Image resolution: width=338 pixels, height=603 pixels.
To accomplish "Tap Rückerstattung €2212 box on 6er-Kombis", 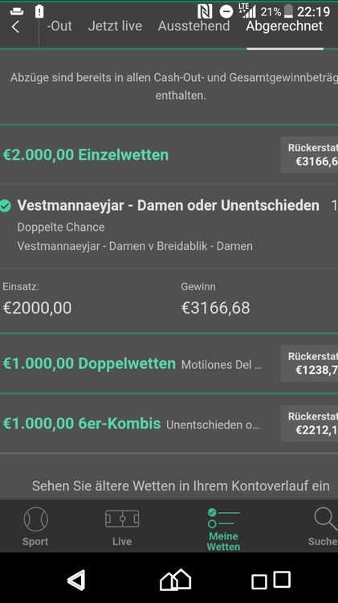I will click(x=310, y=424).
